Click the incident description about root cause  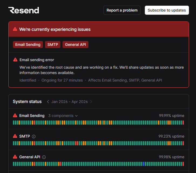pyautogui.click(x=102, y=70)
